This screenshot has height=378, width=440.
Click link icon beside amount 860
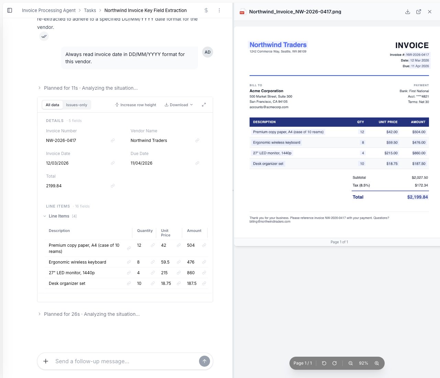point(204,273)
